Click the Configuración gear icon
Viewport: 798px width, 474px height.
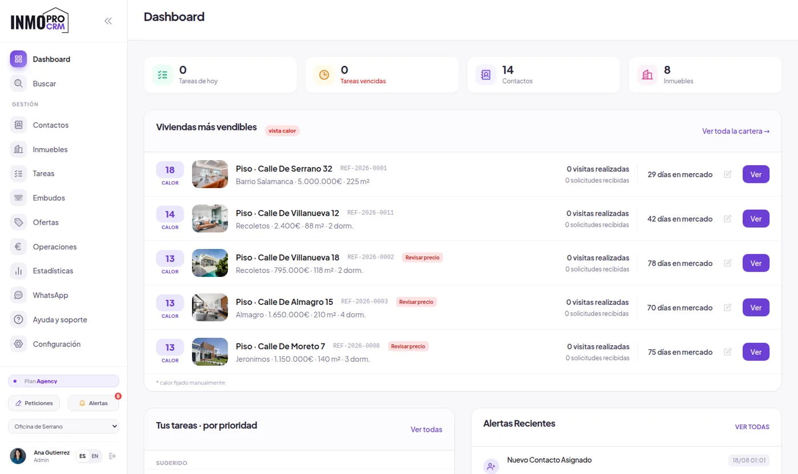tap(18, 344)
